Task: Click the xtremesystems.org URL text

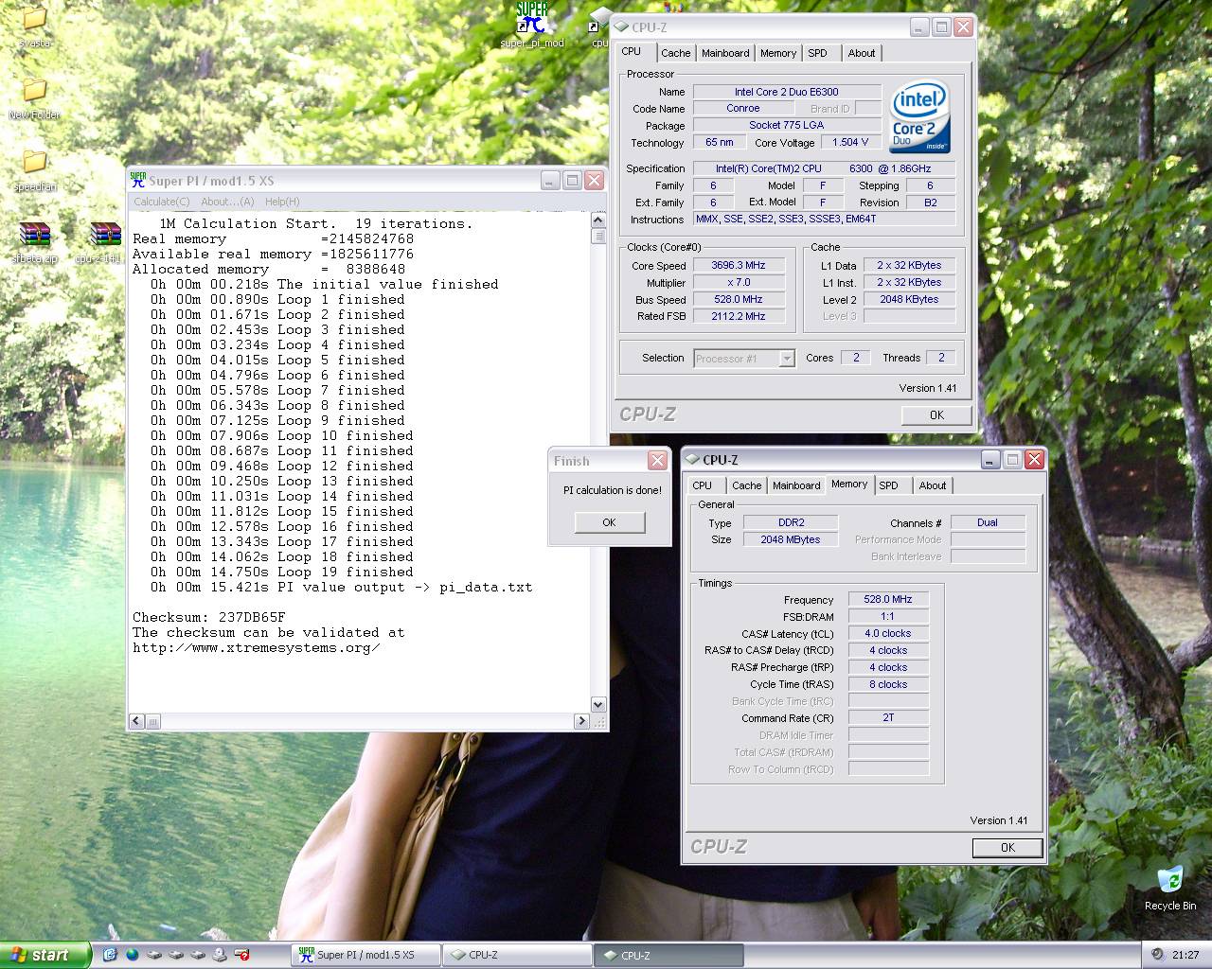Action: coord(257,647)
